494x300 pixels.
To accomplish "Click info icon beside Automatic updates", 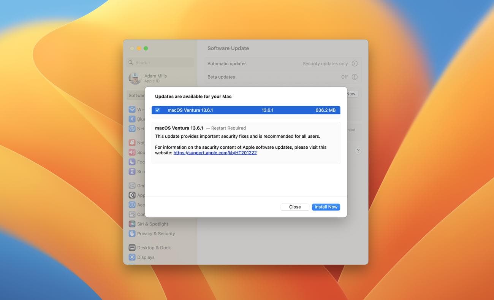I will [x=355, y=63].
